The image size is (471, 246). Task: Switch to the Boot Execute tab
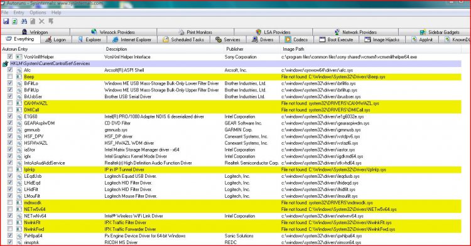pyautogui.click(x=337, y=39)
